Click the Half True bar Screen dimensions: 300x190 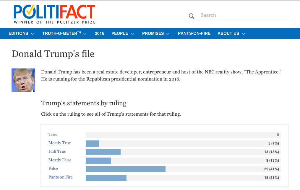pyautogui.click(x=103, y=152)
